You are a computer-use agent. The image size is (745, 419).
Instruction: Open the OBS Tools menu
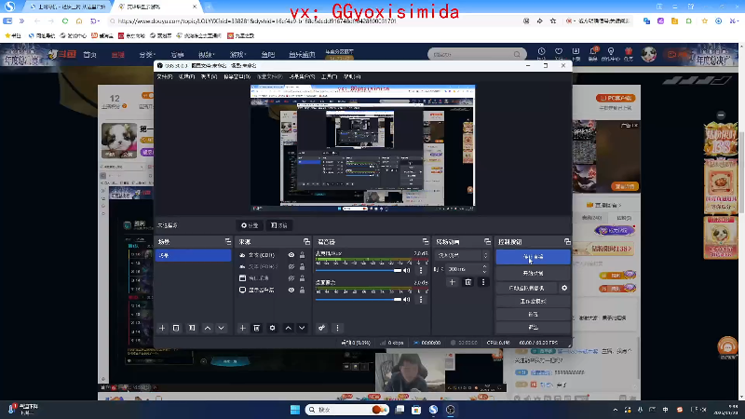point(329,76)
